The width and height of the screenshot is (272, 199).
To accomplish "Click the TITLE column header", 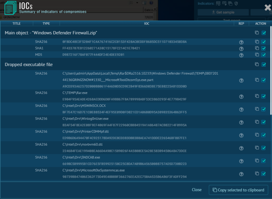I will point(17,24).
